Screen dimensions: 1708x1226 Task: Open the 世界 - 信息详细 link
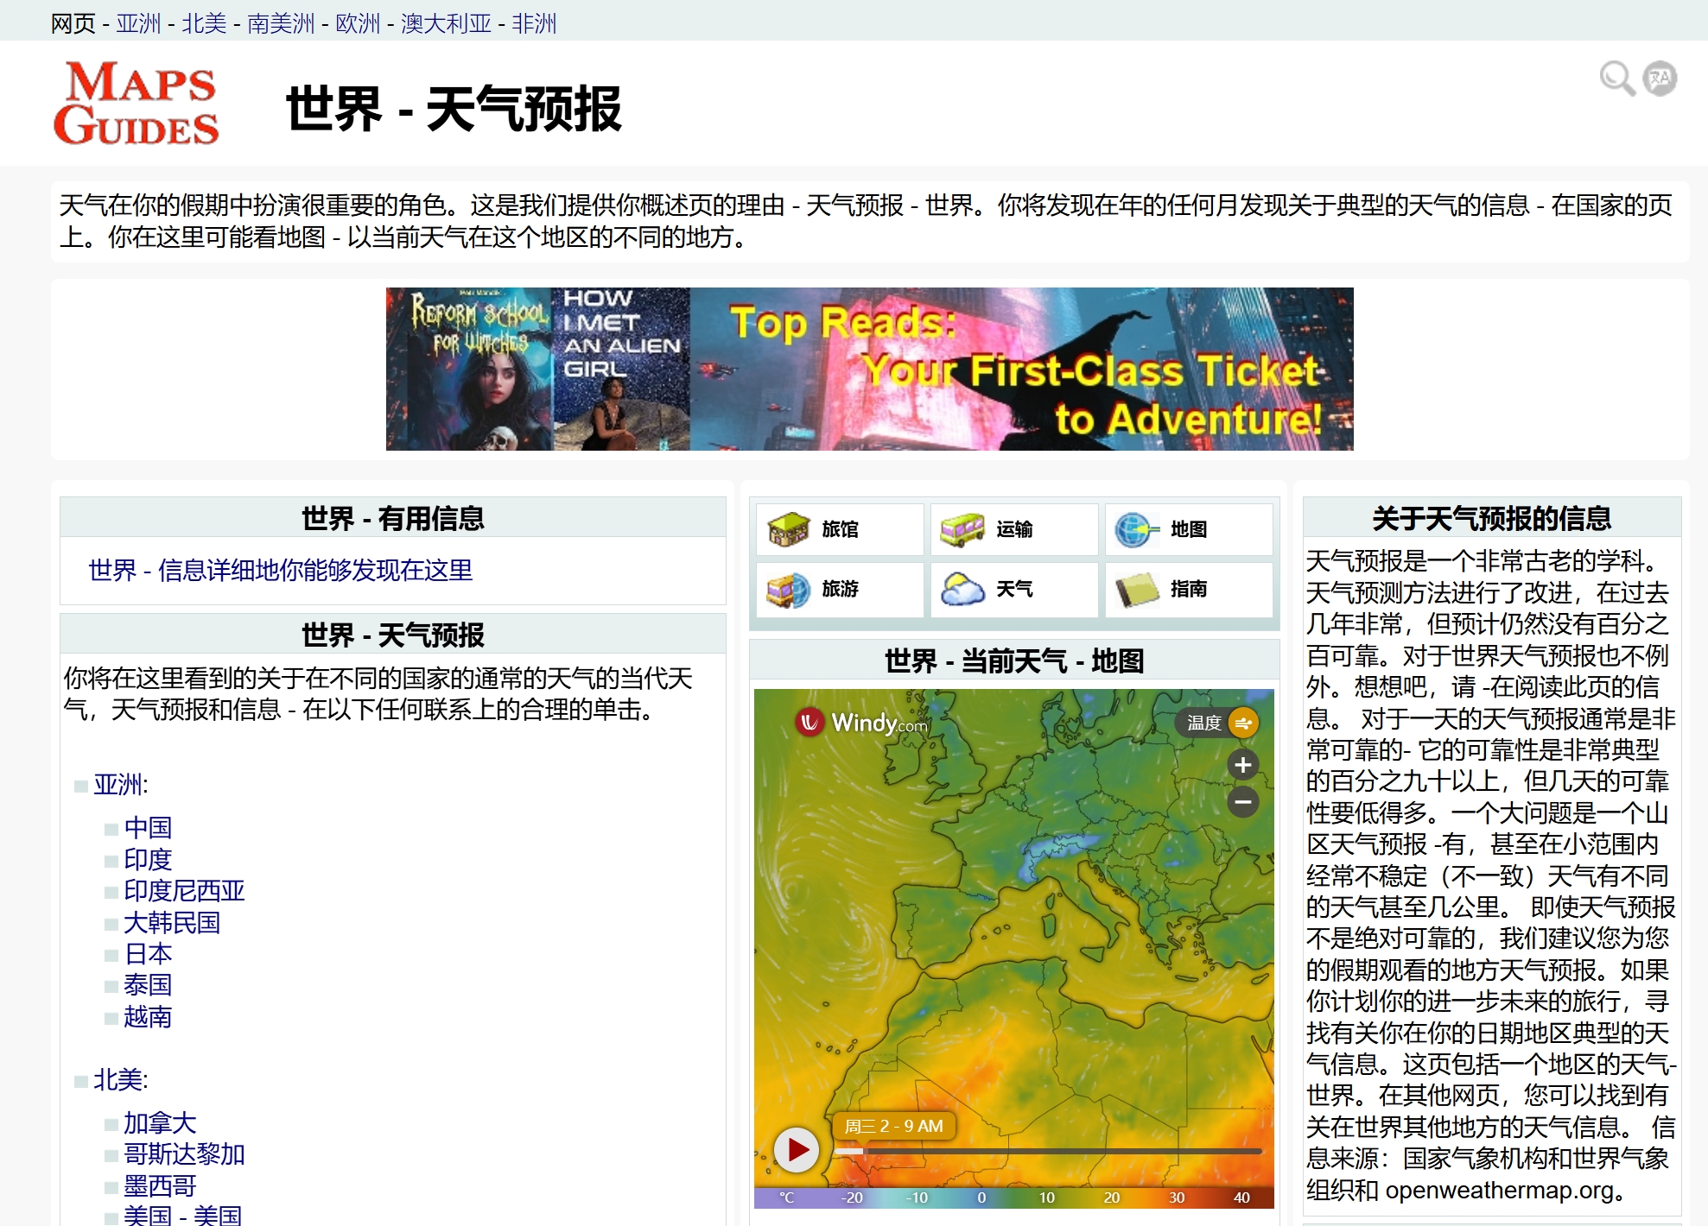tap(279, 571)
